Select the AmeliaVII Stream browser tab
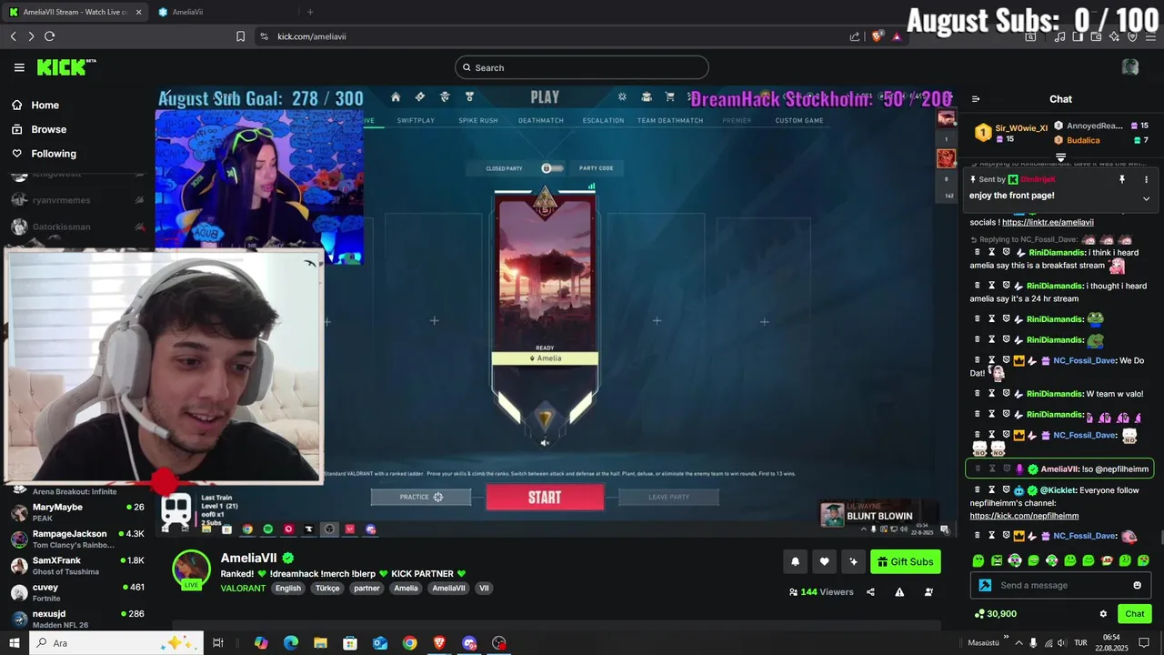 tap(75, 12)
